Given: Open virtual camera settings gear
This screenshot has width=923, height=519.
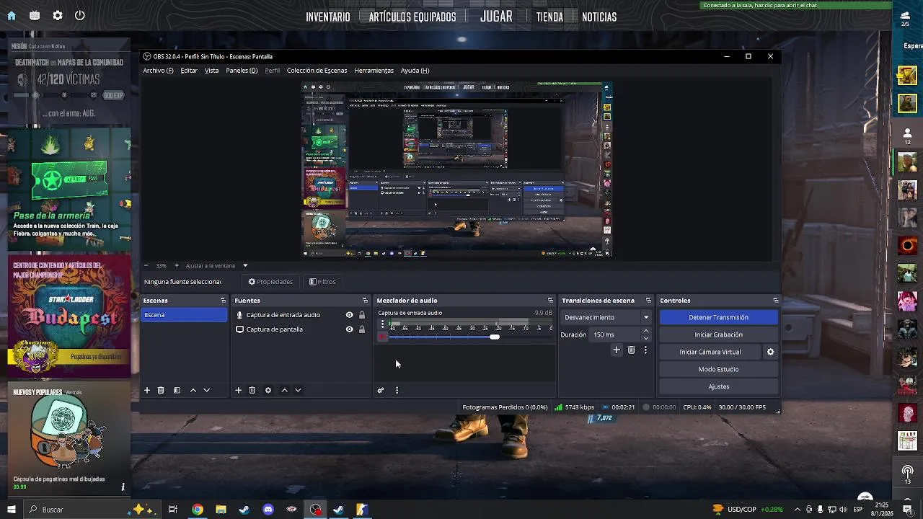Looking at the screenshot, I should point(770,352).
